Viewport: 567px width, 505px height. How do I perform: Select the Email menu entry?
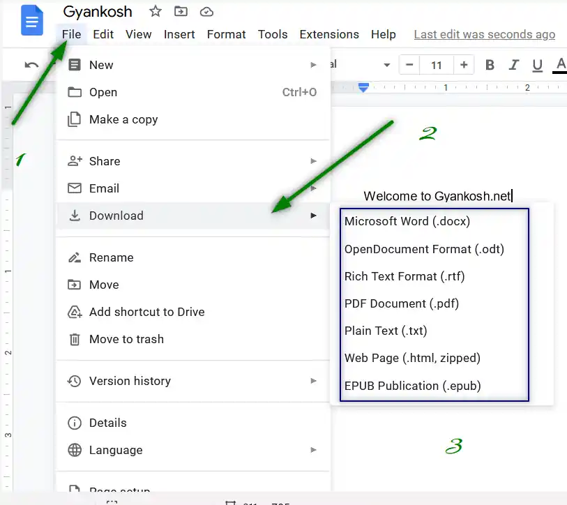pos(192,188)
